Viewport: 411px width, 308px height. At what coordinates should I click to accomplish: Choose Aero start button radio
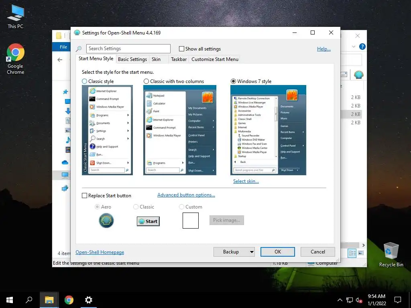97,207
